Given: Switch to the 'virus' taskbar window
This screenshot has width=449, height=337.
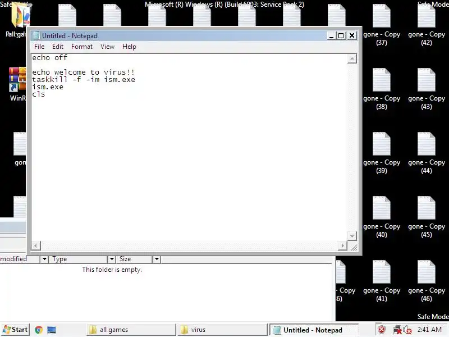Looking at the screenshot, I should (x=222, y=330).
